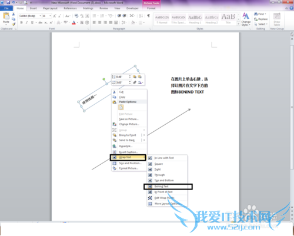This screenshot has height=236, width=294.
Task: Click the Clear Formatting icon
Action: [x=76, y=16]
